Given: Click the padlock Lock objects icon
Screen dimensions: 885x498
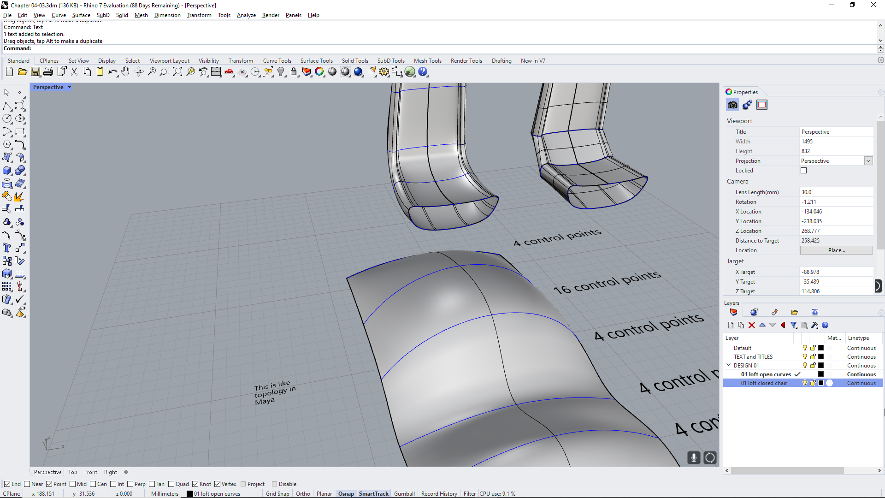Looking at the screenshot, I should pyautogui.click(x=294, y=72).
